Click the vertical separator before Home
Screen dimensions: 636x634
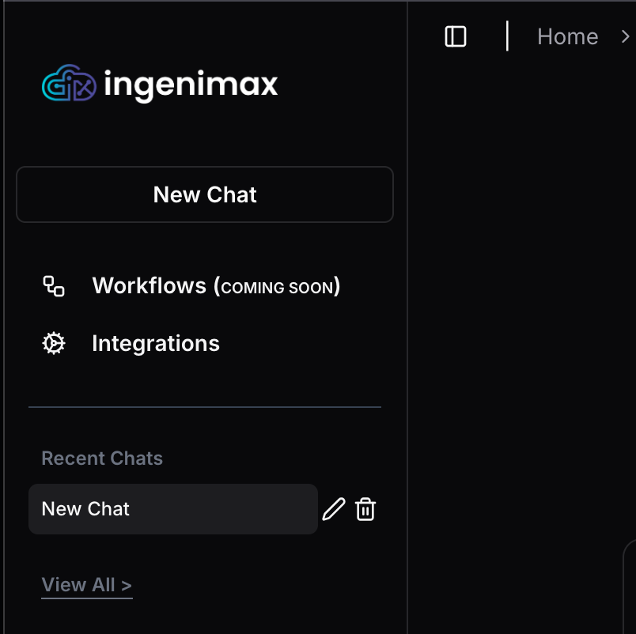[x=507, y=36]
